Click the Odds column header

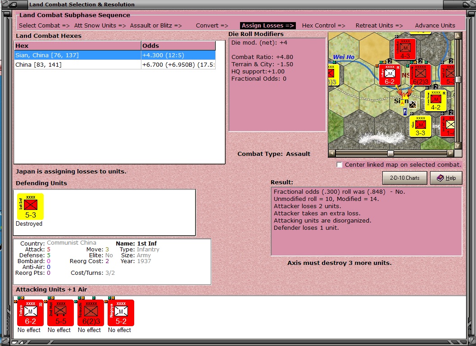tap(178, 46)
